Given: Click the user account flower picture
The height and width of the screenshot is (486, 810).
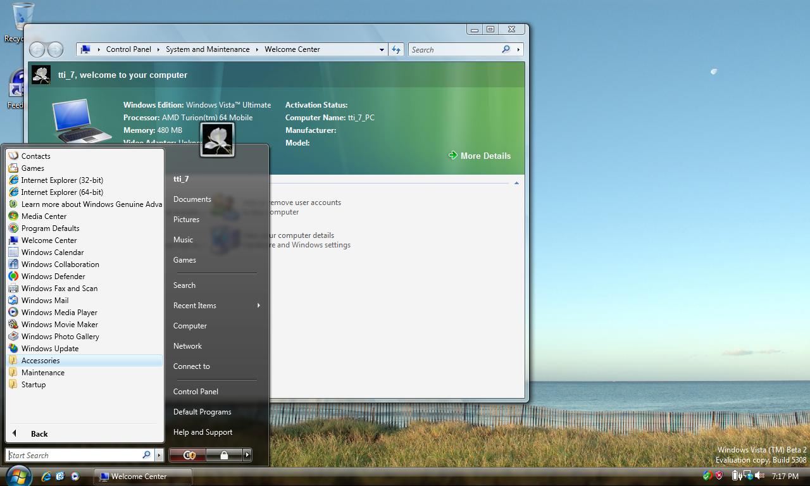Looking at the screenshot, I should click(218, 139).
